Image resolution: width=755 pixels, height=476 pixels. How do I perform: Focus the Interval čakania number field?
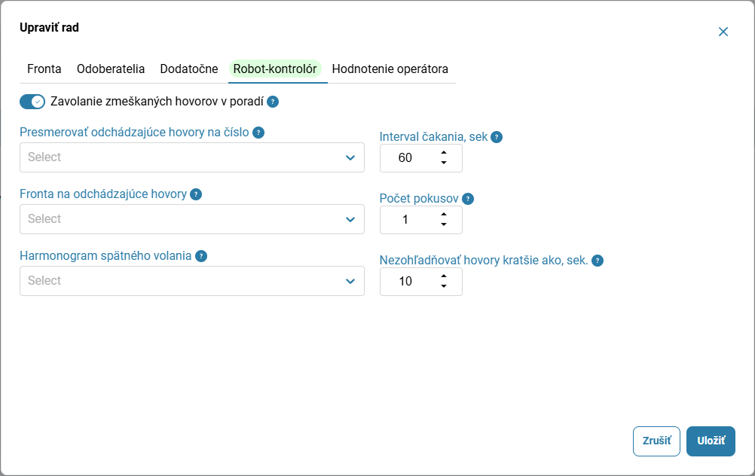421,158
